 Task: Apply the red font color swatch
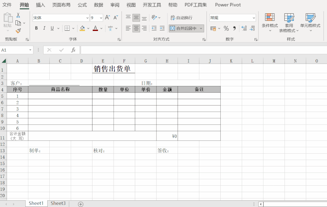coord(95,28)
